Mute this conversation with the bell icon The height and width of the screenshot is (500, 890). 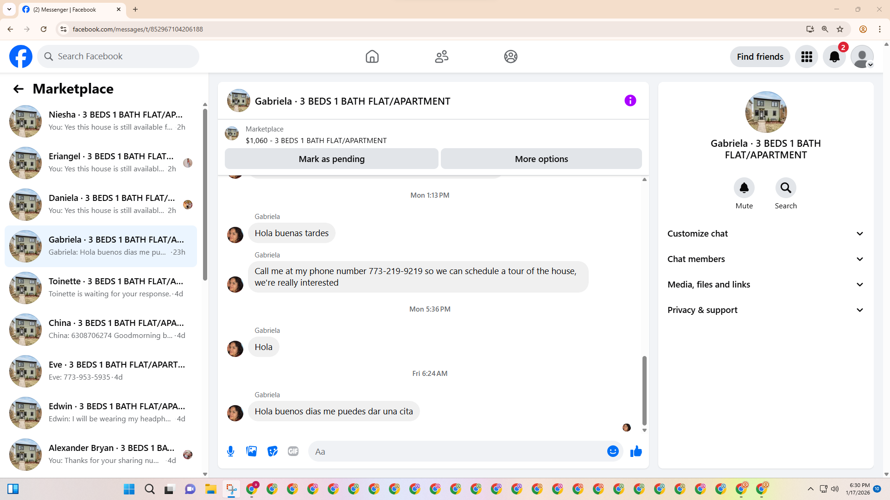pyautogui.click(x=744, y=188)
